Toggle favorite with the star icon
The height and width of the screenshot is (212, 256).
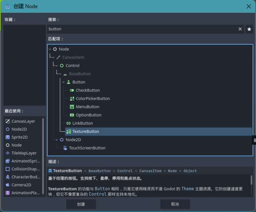[x=249, y=29]
